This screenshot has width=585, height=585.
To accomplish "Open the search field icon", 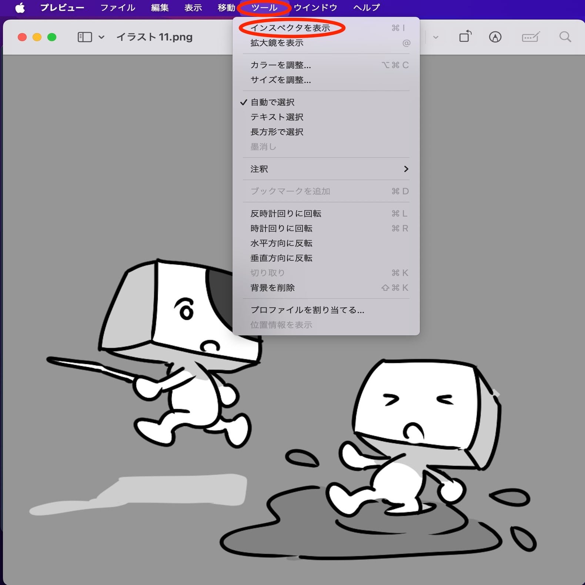I will point(565,37).
